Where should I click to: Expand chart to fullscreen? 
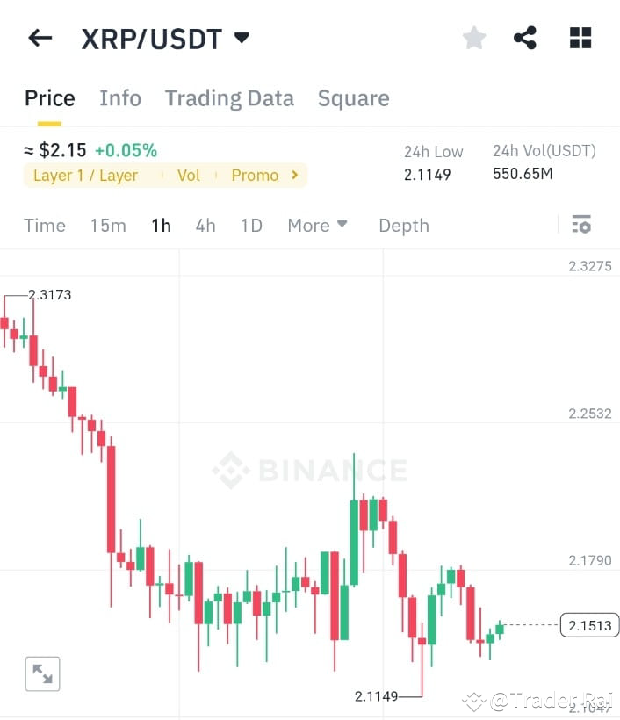click(42, 673)
